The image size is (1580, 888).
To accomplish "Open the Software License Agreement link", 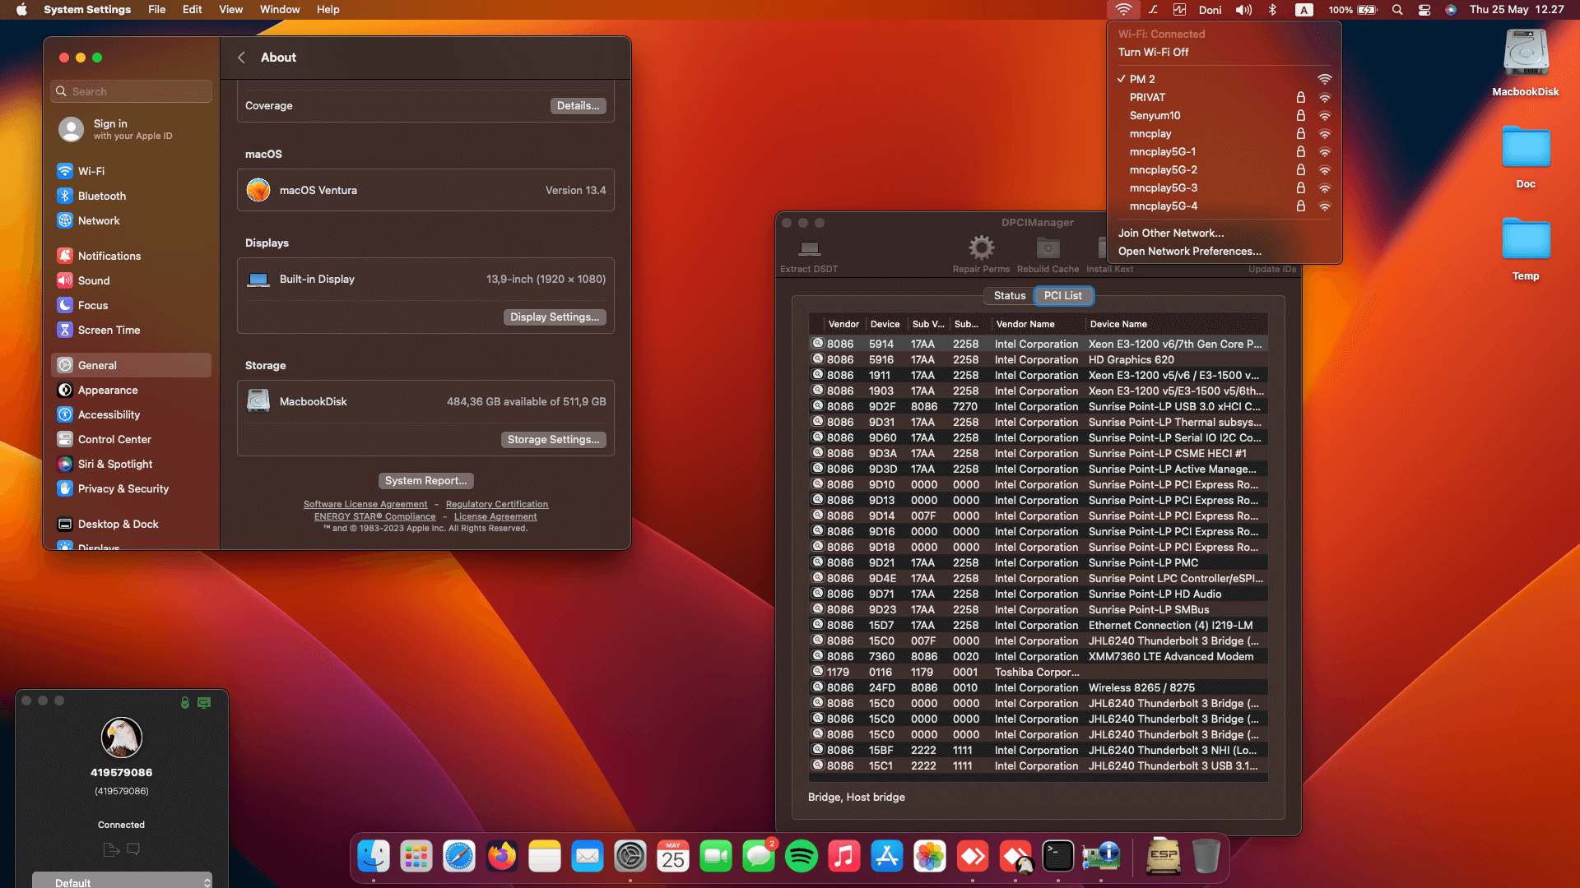I will coord(365,504).
